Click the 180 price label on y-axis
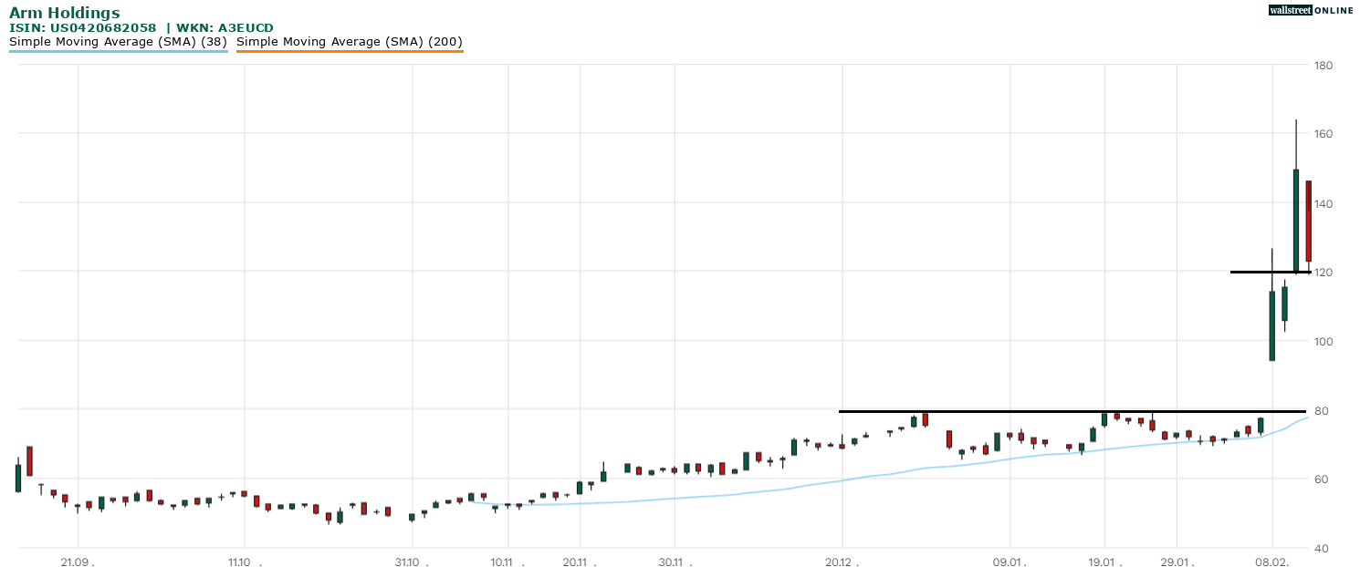1360x567 pixels. [1323, 66]
